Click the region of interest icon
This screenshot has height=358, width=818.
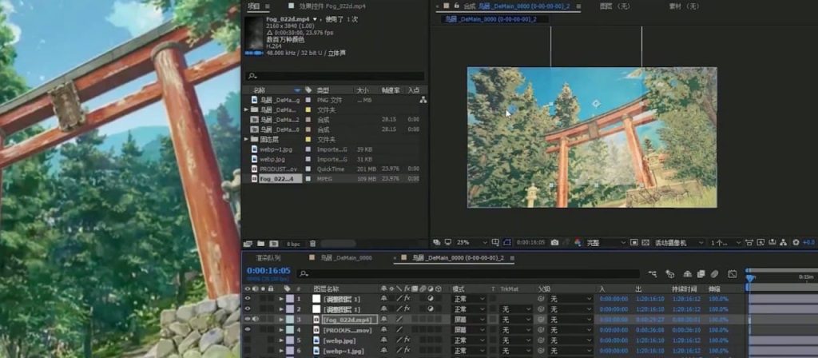tap(634, 243)
